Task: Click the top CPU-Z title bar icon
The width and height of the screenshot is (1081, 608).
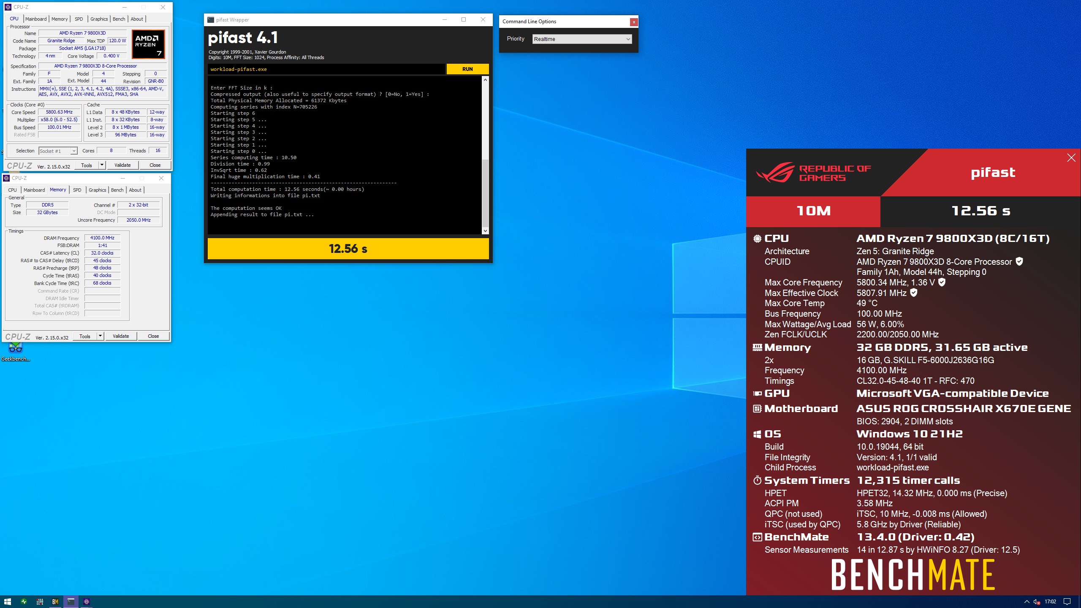Action: tap(8, 7)
